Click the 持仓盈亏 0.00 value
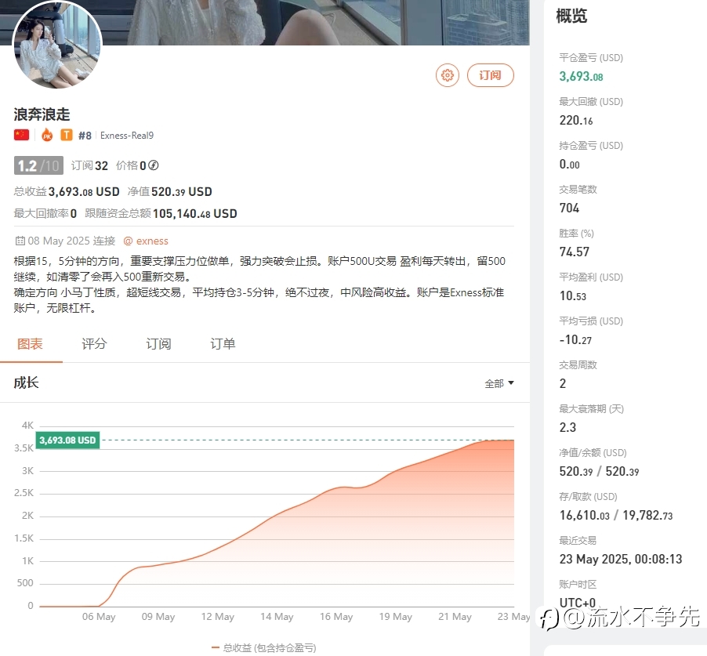The image size is (707, 656). [570, 164]
